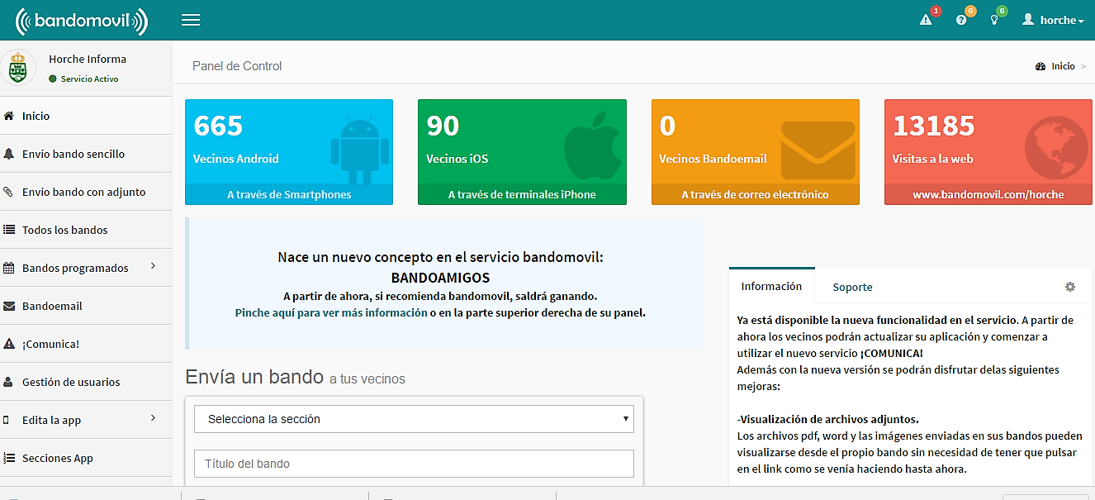Switch to the Información tab
This screenshot has width=1095, height=500.
[x=771, y=286]
